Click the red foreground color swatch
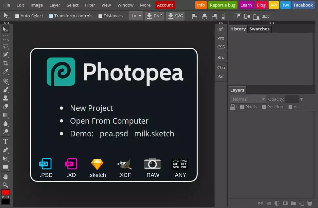The height and width of the screenshot is (208, 318). click(x=6, y=192)
